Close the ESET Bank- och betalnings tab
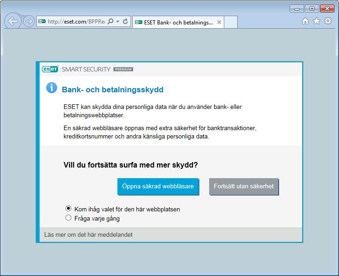 click(x=219, y=22)
